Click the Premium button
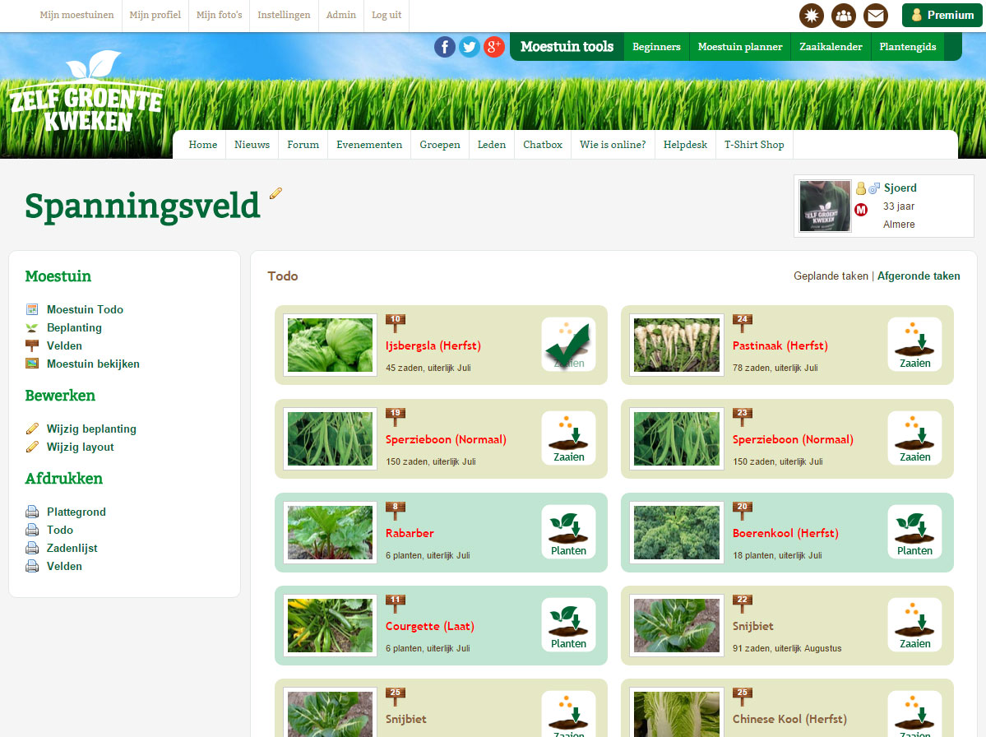This screenshot has width=986, height=737. [x=942, y=15]
